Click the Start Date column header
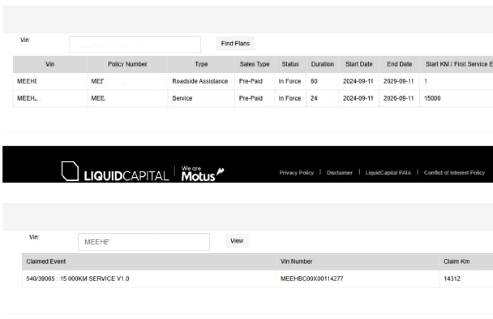Viewport: 493px width, 319px height. coord(359,64)
